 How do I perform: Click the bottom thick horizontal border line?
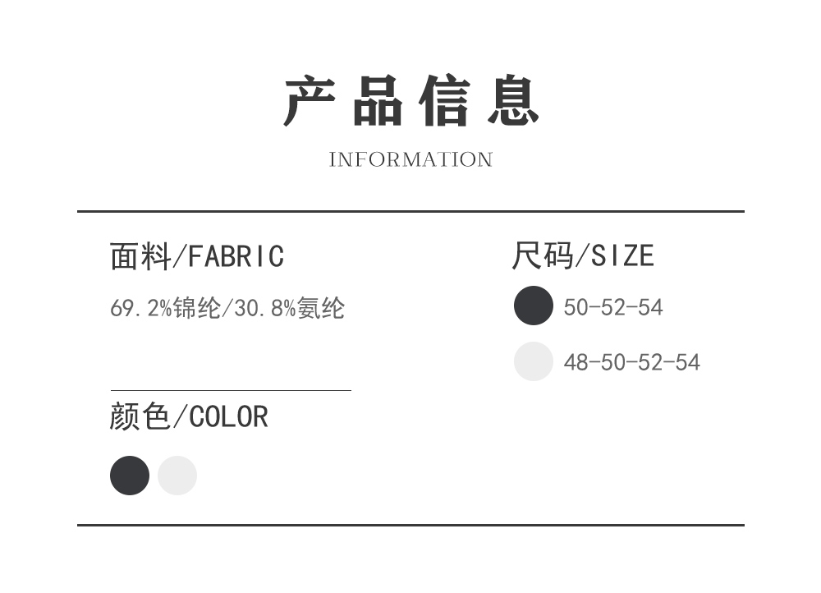[x=410, y=524]
